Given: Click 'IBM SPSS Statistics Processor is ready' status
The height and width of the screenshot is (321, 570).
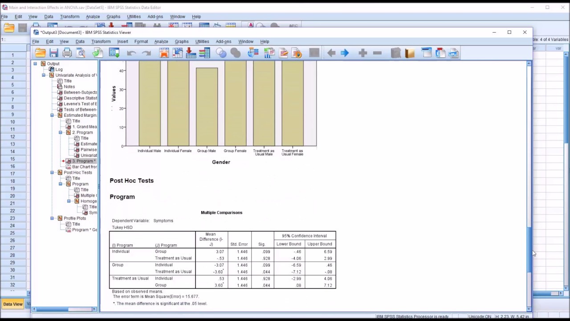Looking at the screenshot, I should point(412,317).
